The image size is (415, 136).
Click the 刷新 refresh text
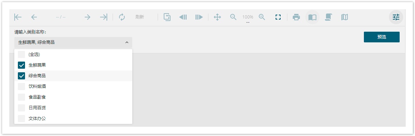tap(139, 17)
